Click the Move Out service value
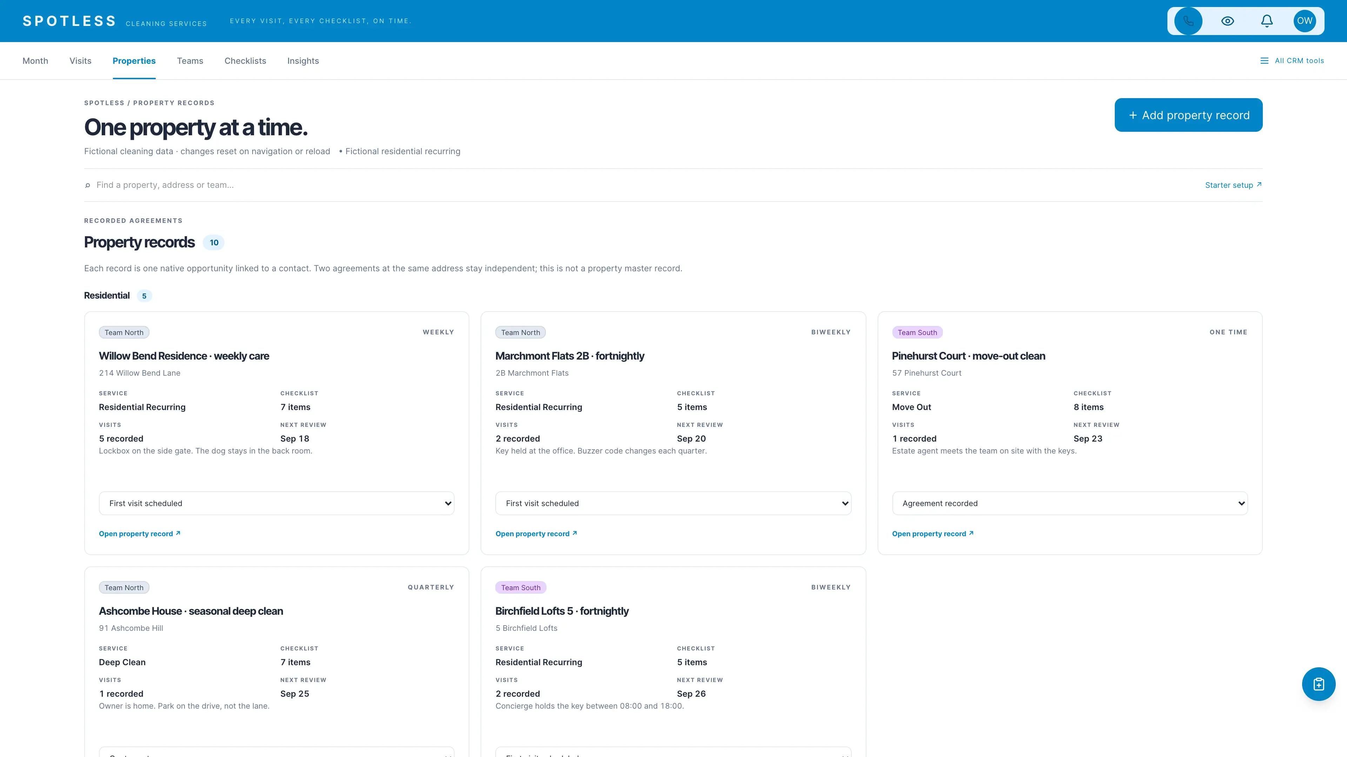The width and height of the screenshot is (1347, 757). point(911,407)
